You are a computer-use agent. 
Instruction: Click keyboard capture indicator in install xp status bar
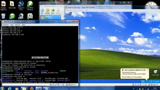click(151, 84)
